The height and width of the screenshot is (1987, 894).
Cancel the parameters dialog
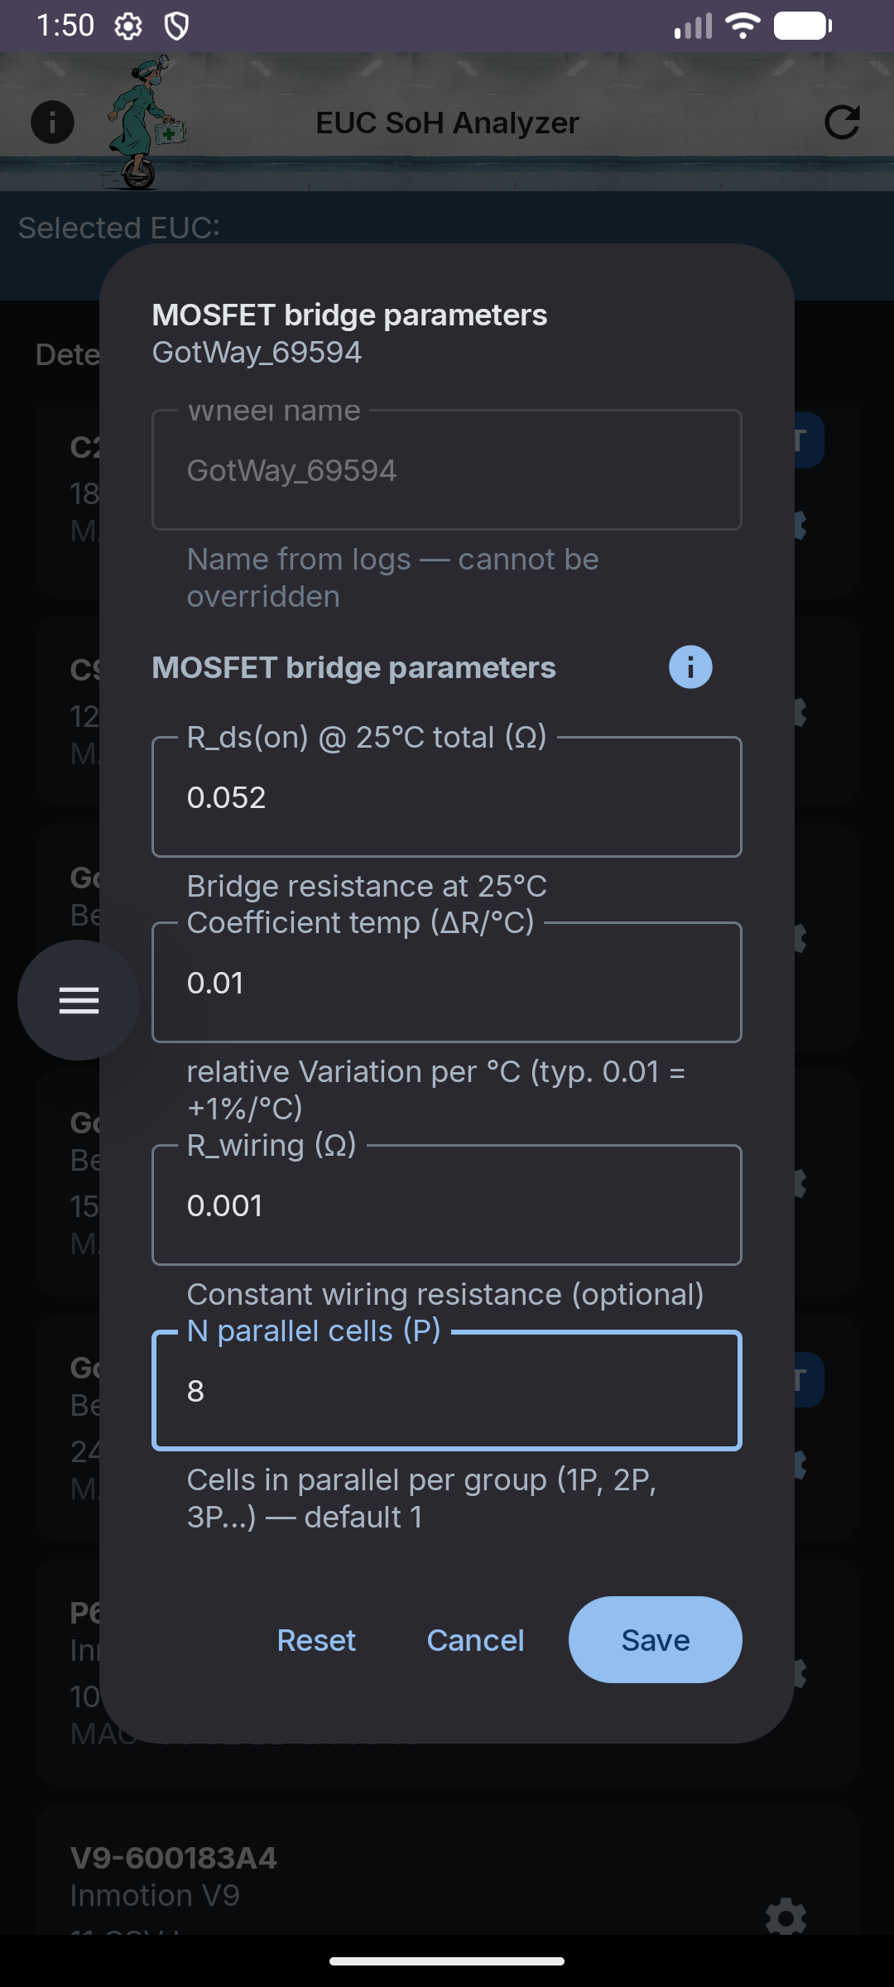[475, 1639]
